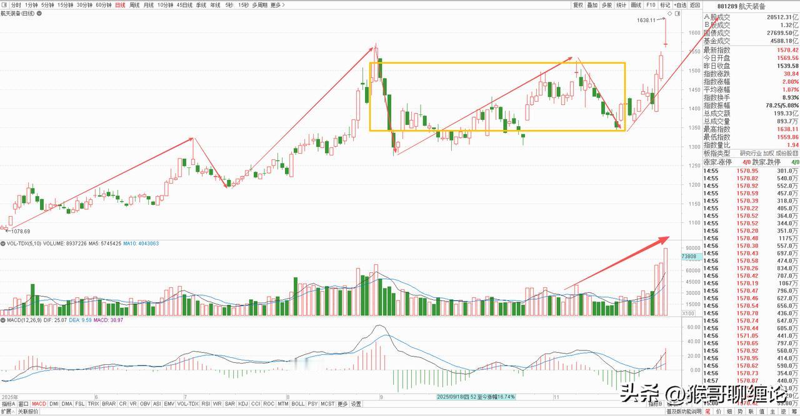Click the 标记 mark button
800x416 pixels.
[x=665, y=5]
